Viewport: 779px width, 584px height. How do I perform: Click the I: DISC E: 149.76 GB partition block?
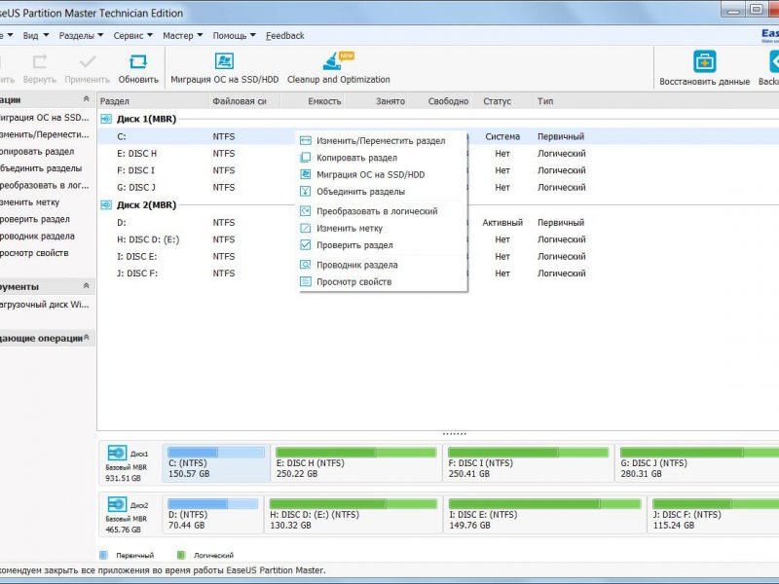click(x=545, y=515)
